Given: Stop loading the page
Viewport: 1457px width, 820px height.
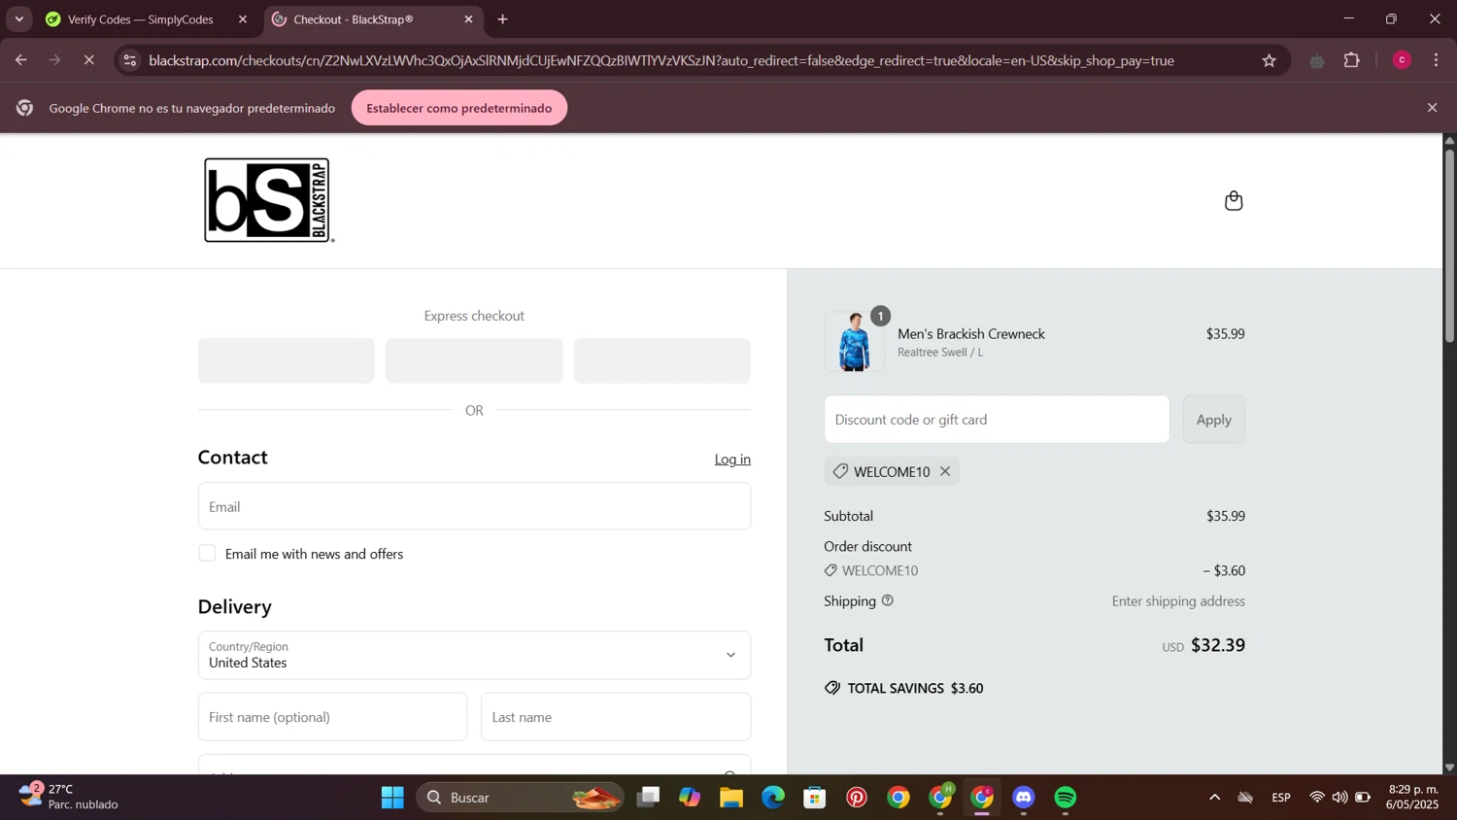Looking at the screenshot, I should [x=88, y=60].
